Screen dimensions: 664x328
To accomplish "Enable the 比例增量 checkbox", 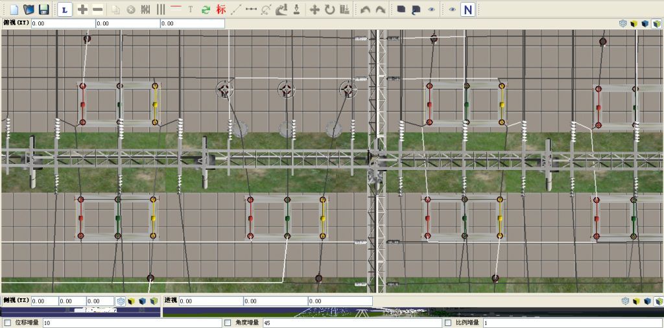I will [x=448, y=323].
